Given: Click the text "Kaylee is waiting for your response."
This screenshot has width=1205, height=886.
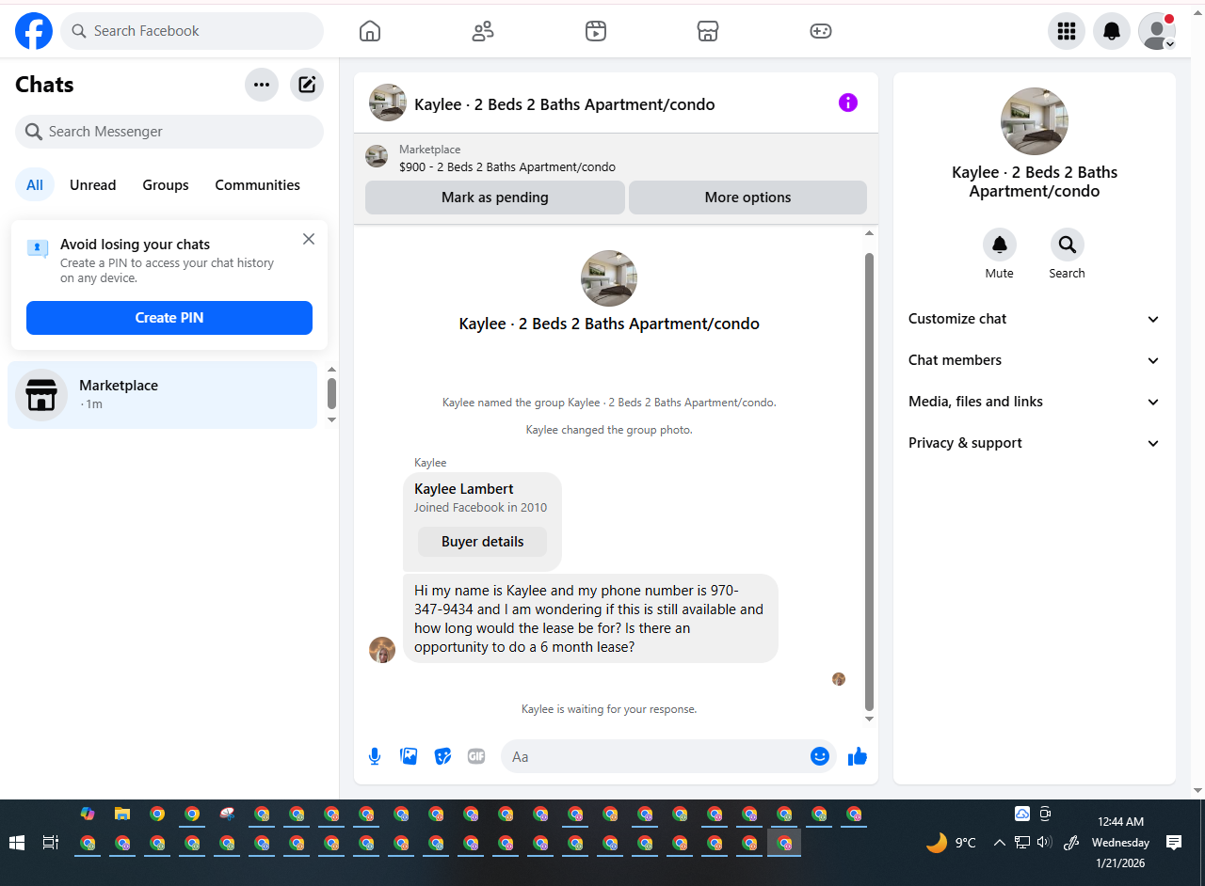Looking at the screenshot, I should tap(609, 709).
